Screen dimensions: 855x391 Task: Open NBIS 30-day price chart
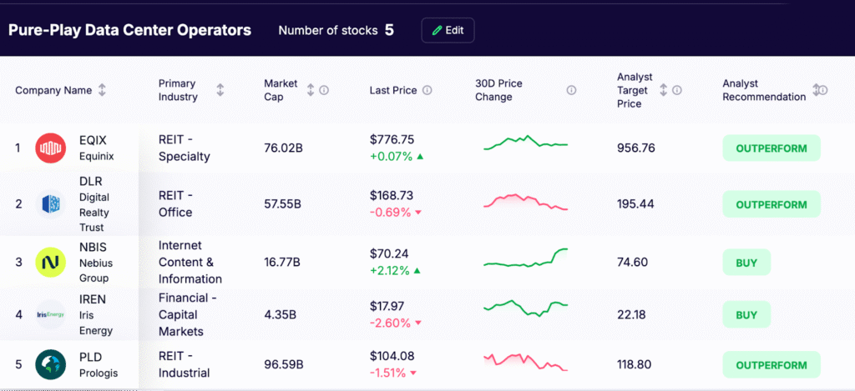pos(526,258)
